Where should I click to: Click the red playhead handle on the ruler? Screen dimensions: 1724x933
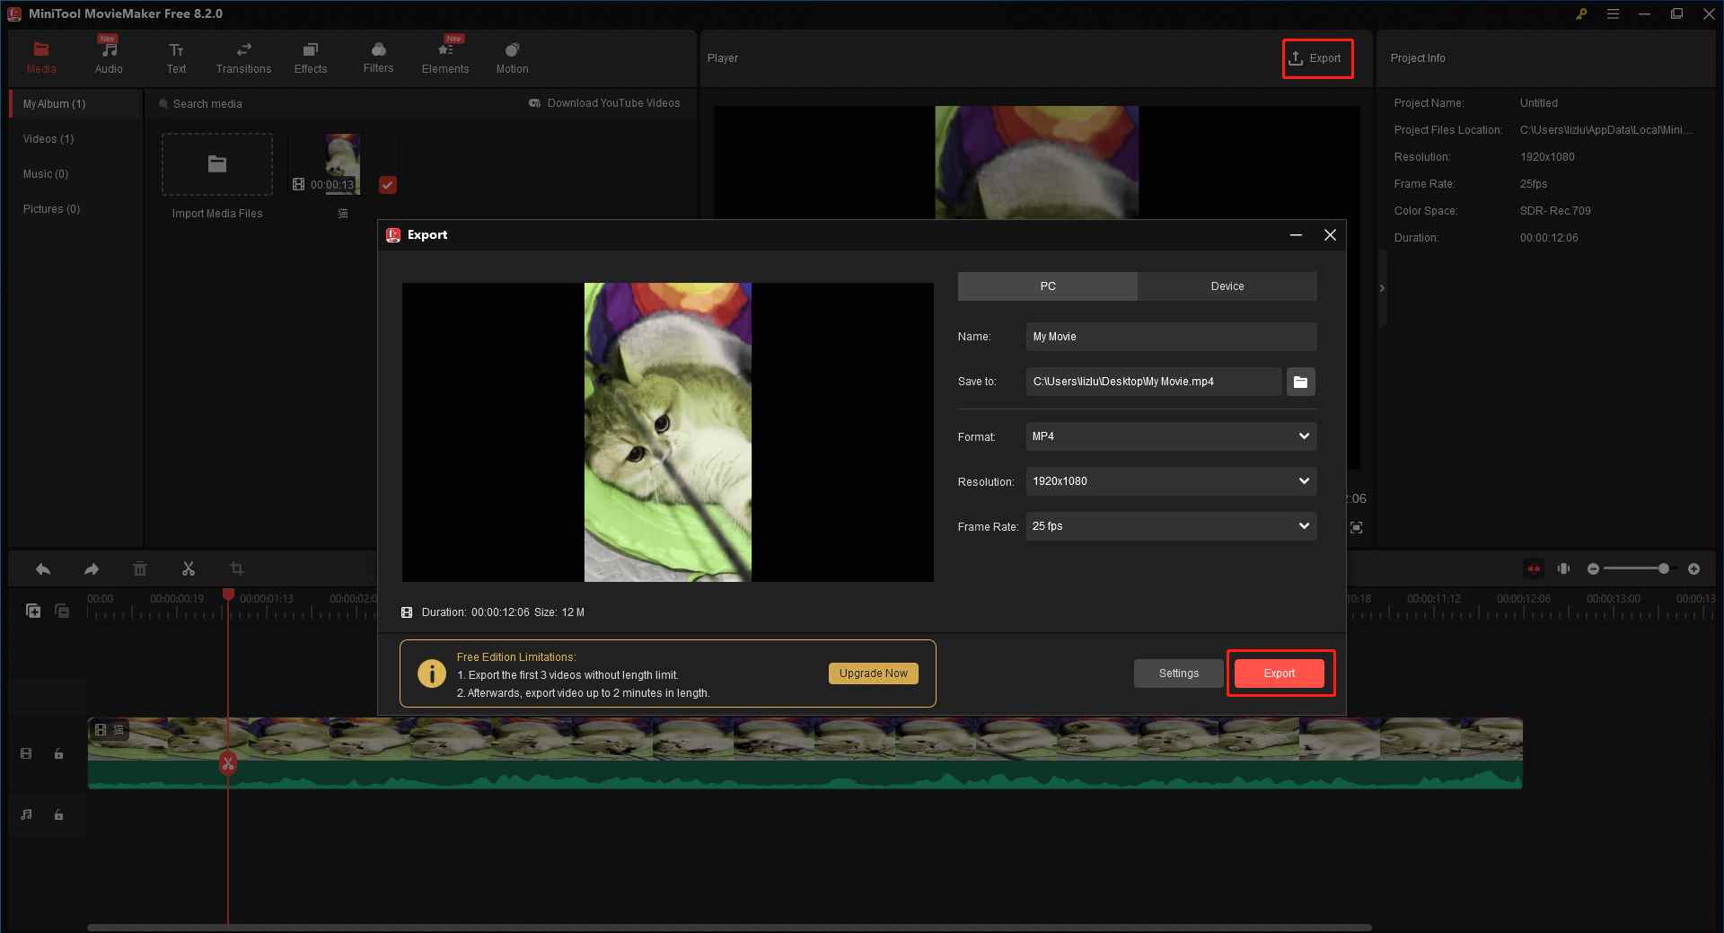click(228, 594)
